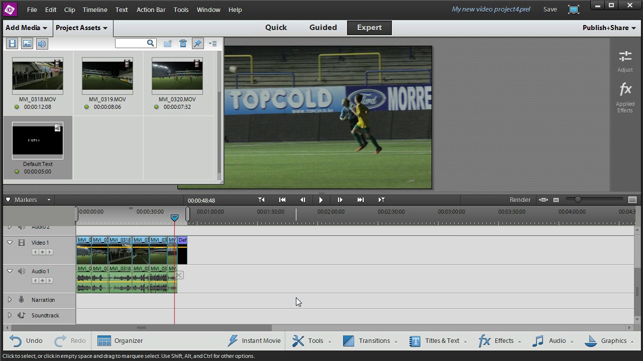The image size is (643, 361).
Task: Select the Def title clip on Video 1
Action: coord(182,250)
